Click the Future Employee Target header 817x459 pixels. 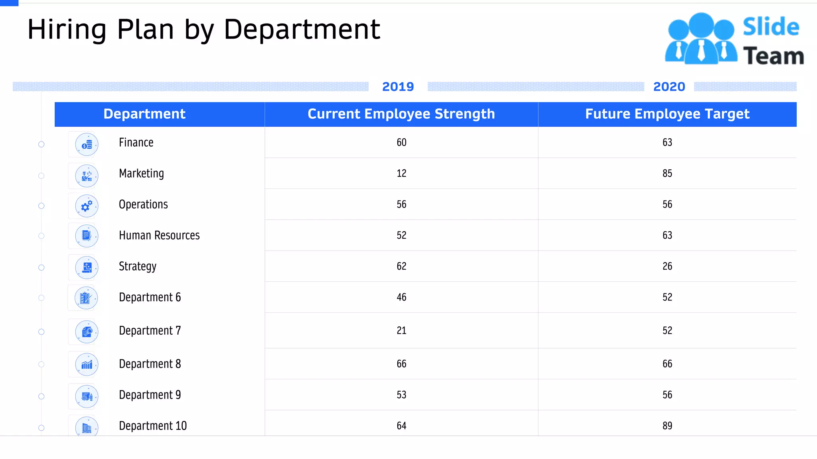667,114
